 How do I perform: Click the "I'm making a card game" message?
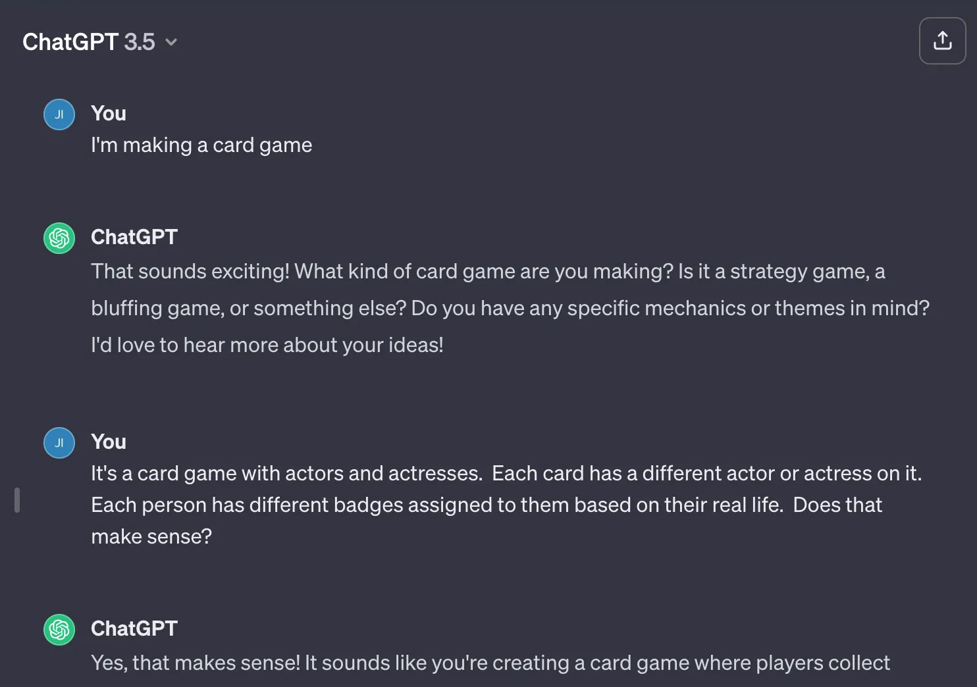point(201,145)
